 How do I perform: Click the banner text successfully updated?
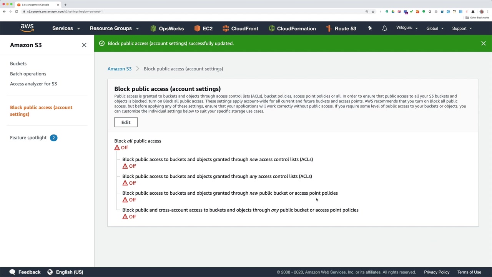pyautogui.click(x=171, y=43)
